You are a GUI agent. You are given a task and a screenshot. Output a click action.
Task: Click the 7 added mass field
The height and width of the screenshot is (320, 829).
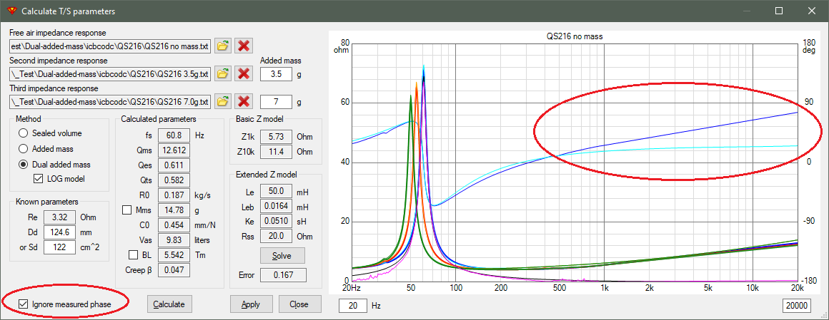[x=276, y=102]
